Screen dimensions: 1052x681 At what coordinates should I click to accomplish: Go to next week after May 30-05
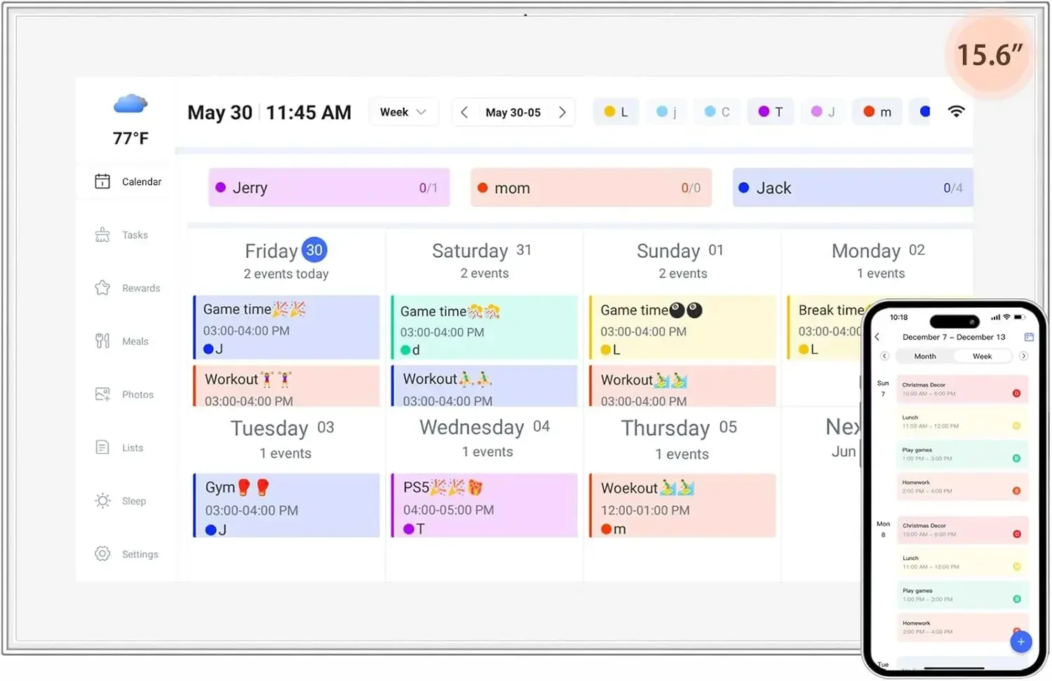click(x=562, y=112)
